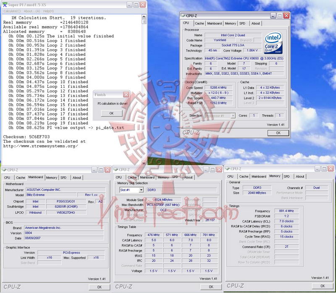Viewport: 336px width, 293px height.
Task: Open the Calculate menu in Super PI
Action: [x=12, y=11]
